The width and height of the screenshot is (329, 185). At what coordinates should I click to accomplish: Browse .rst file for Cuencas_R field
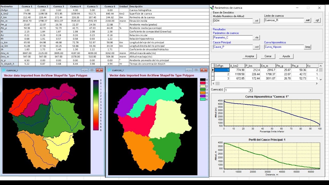click(308, 20)
